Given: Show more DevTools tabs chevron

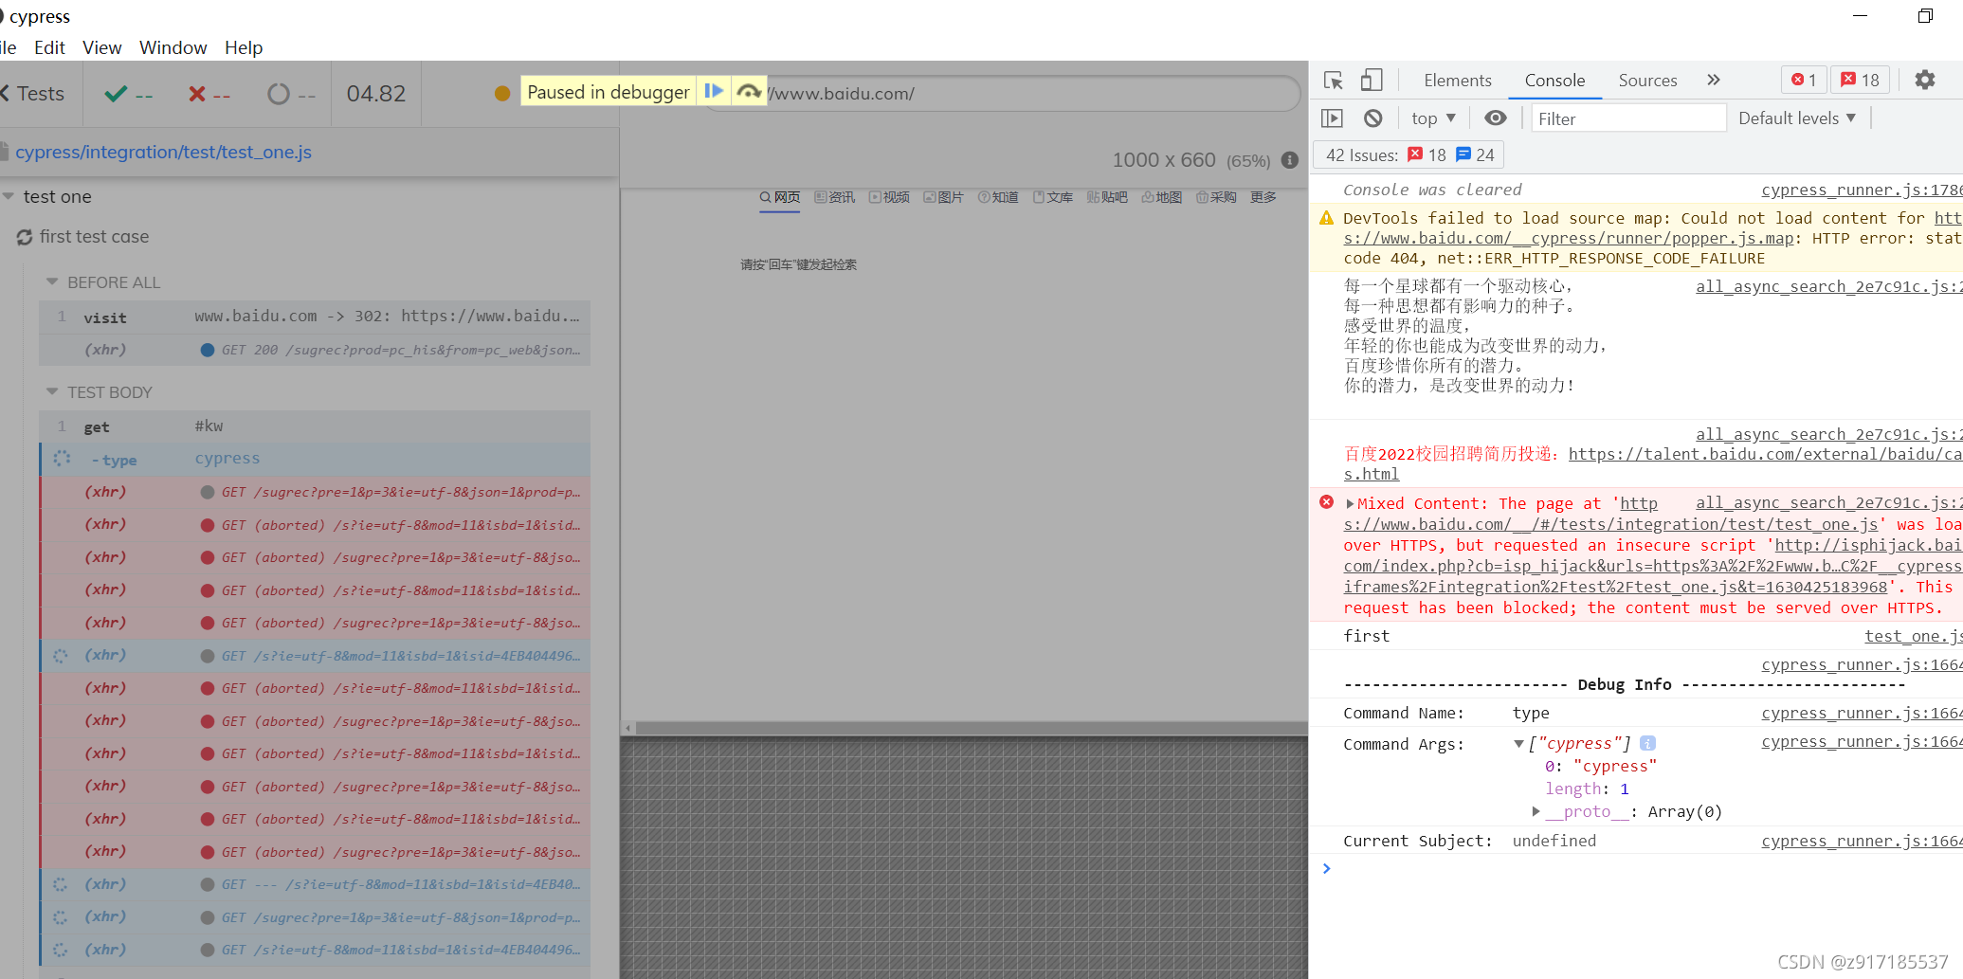Looking at the screenshot, I should point(1713,81).
